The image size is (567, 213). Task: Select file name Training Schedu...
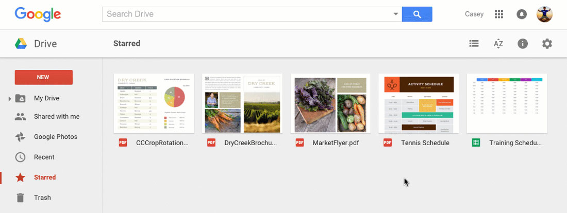click(x=515, y=143)
